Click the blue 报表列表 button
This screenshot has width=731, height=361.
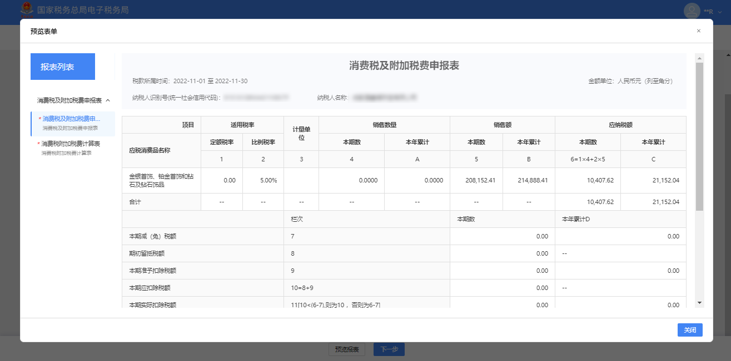(x=63, y=67)
